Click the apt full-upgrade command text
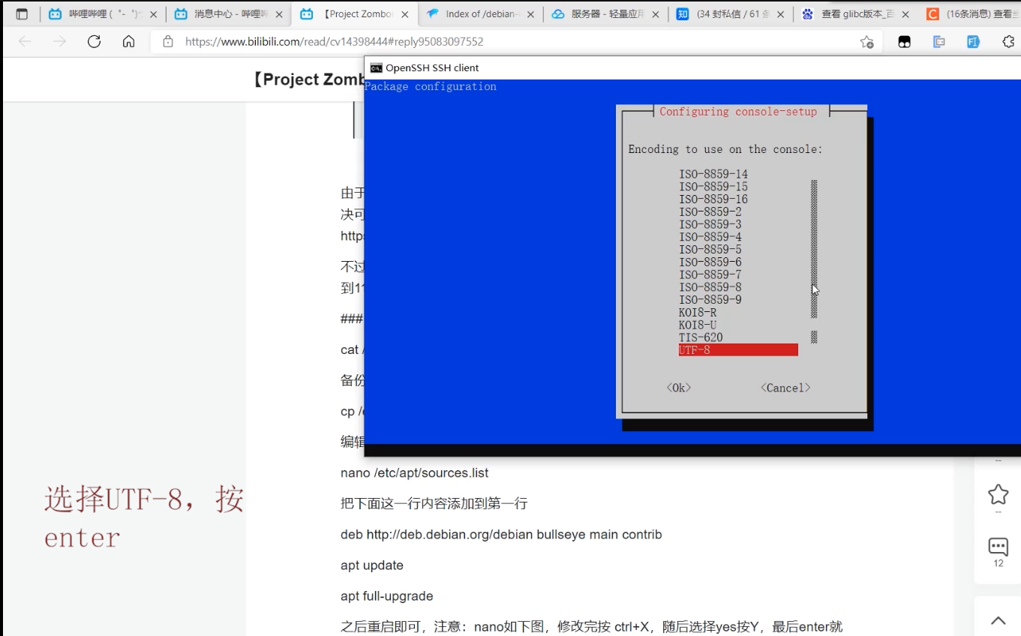This screenshot has height=636, width=1021. point(387,596)
